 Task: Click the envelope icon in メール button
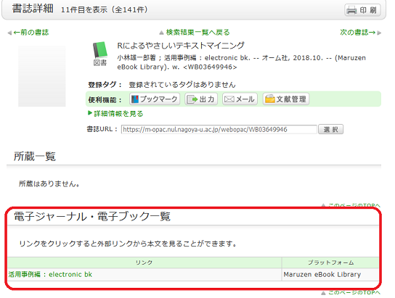tap(229, 99)
